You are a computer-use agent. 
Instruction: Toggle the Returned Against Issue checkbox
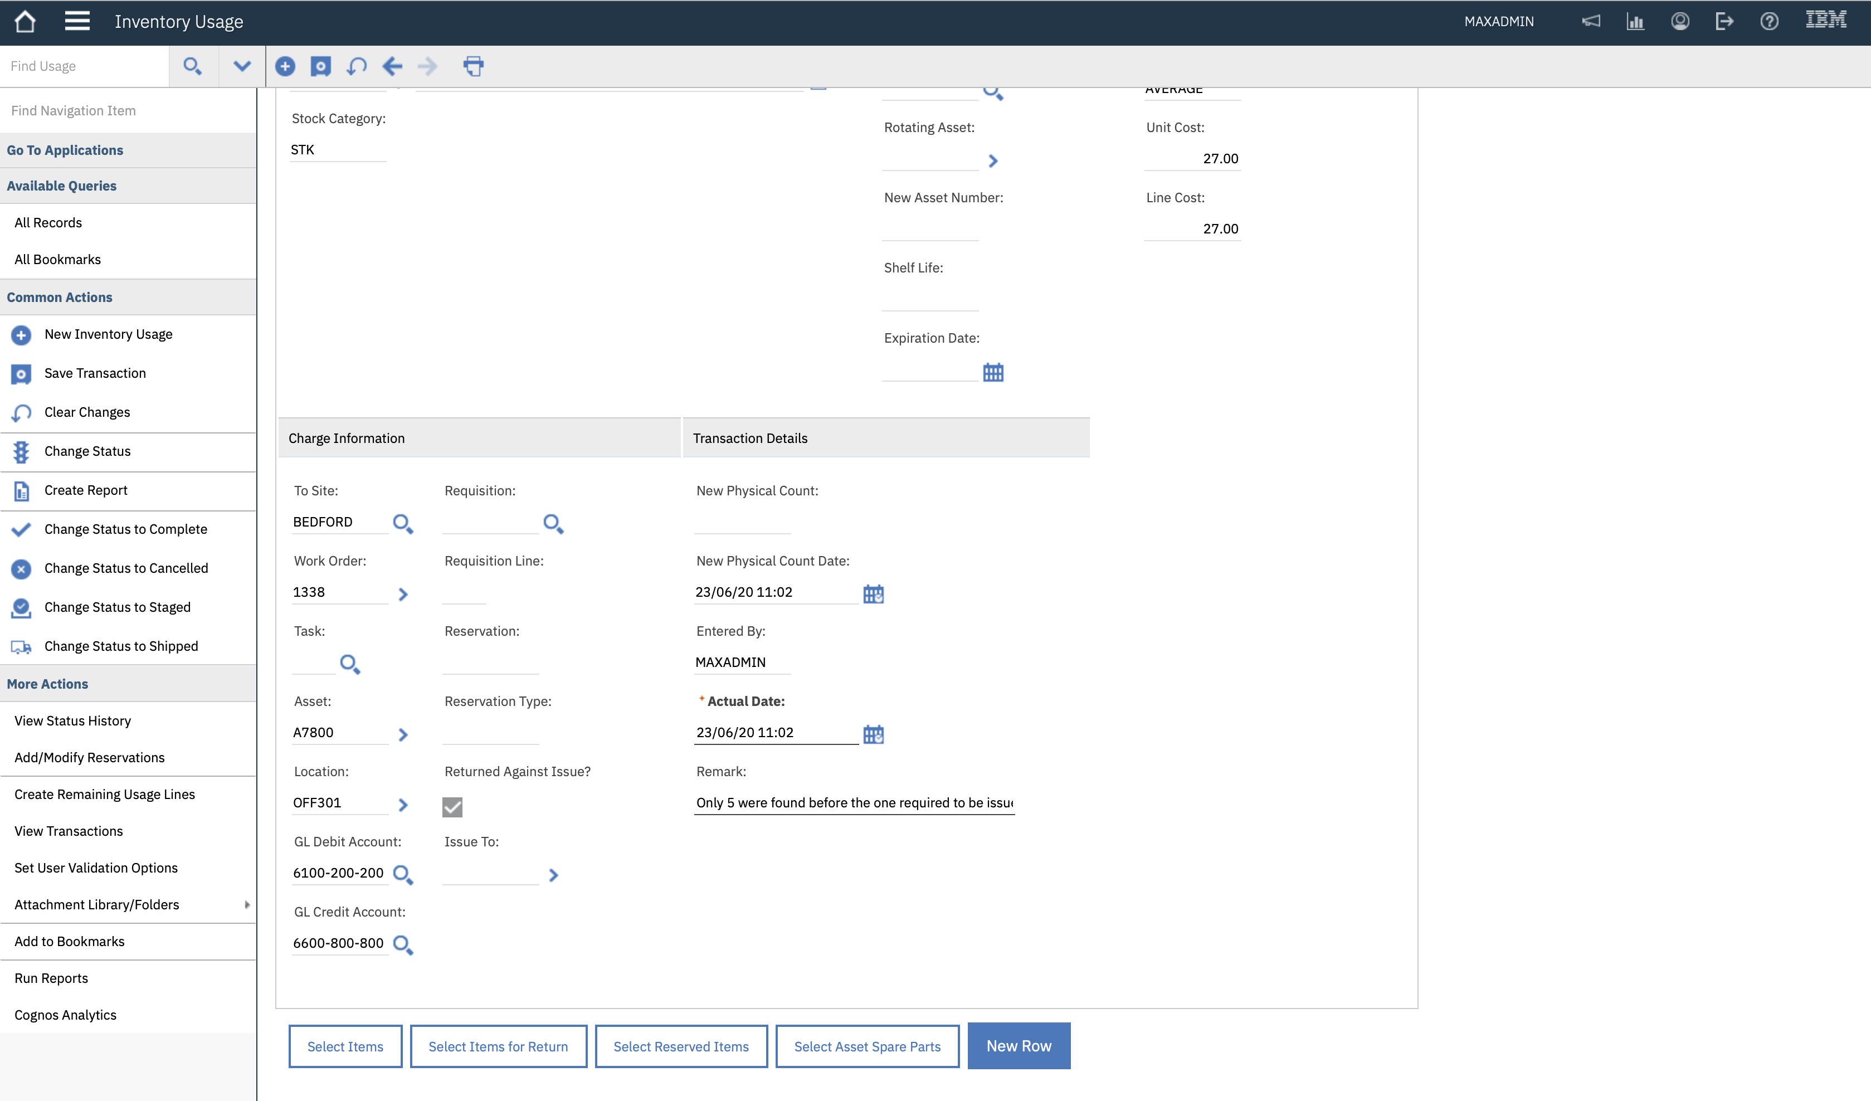(x=452, y=806)
